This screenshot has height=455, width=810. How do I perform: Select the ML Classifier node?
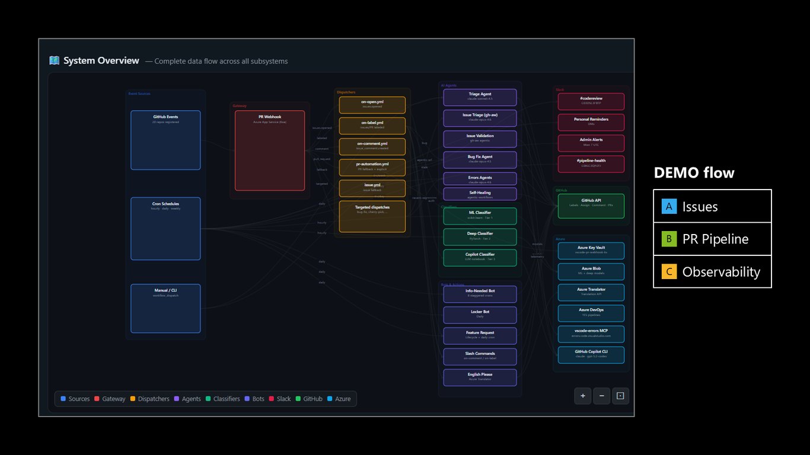tap(480, 216)
